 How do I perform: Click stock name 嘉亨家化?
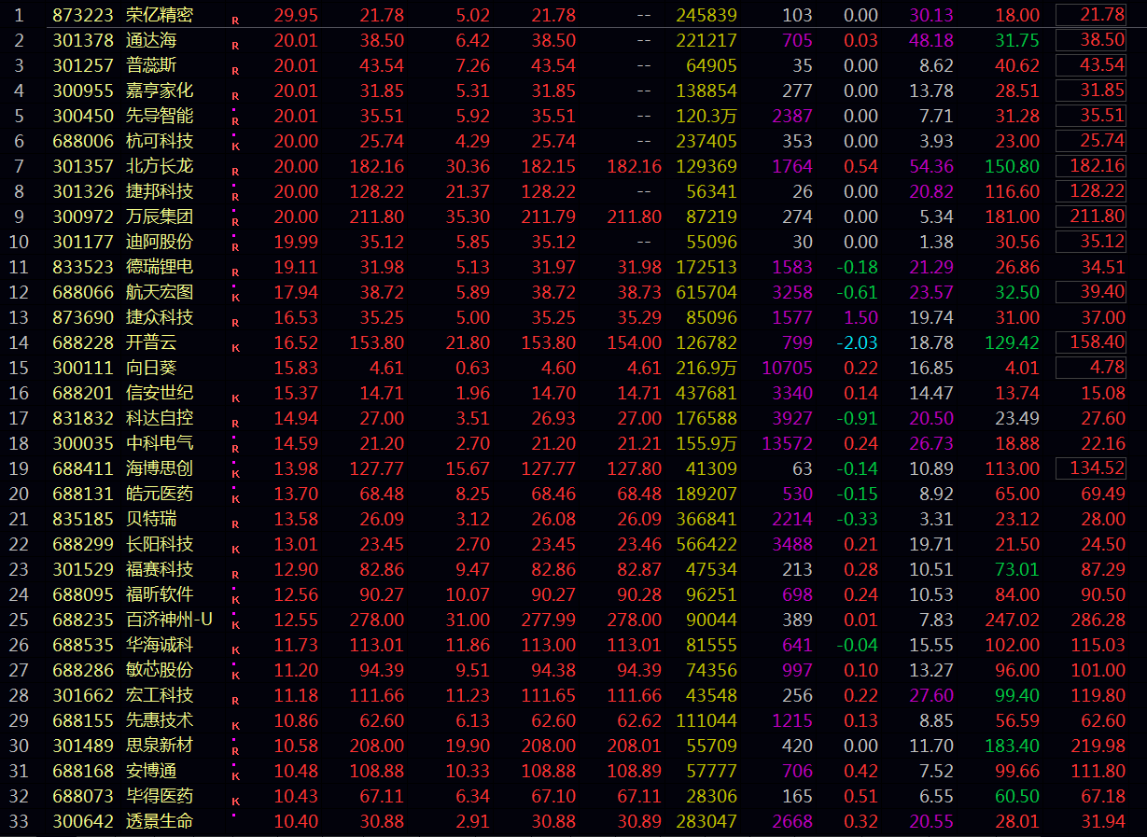coord(161,91)
